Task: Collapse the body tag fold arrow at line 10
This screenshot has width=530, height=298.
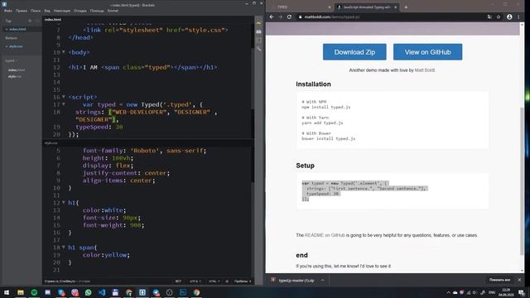Action: (x=64, y=52)
